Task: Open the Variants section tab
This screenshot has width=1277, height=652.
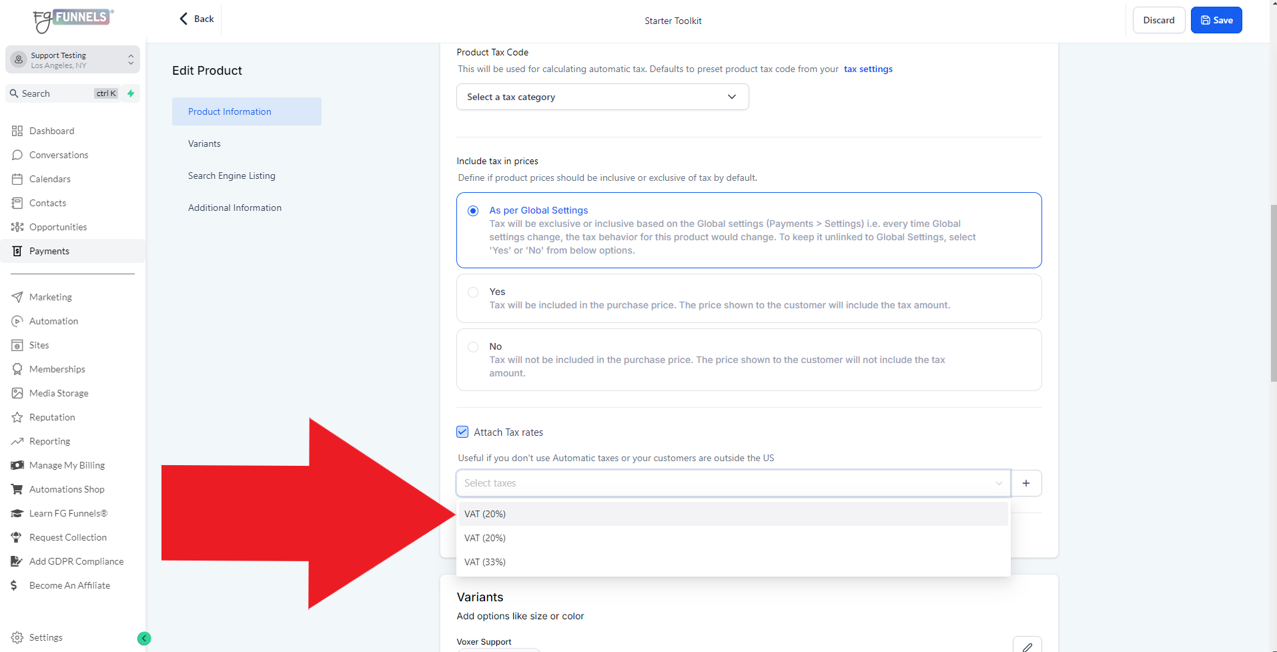Action: click(x=204, y=143)
